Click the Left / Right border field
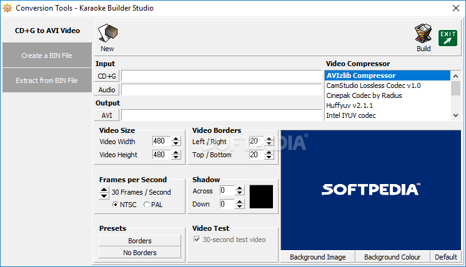The height and width of the screenshot is (267, 466). (257, 141)
